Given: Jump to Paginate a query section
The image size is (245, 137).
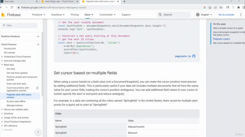Looking at the screenshot, I should click(221, 39).
